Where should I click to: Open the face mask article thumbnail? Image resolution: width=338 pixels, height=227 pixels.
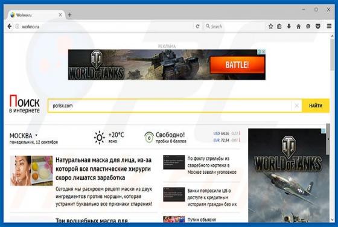point(31,170)
